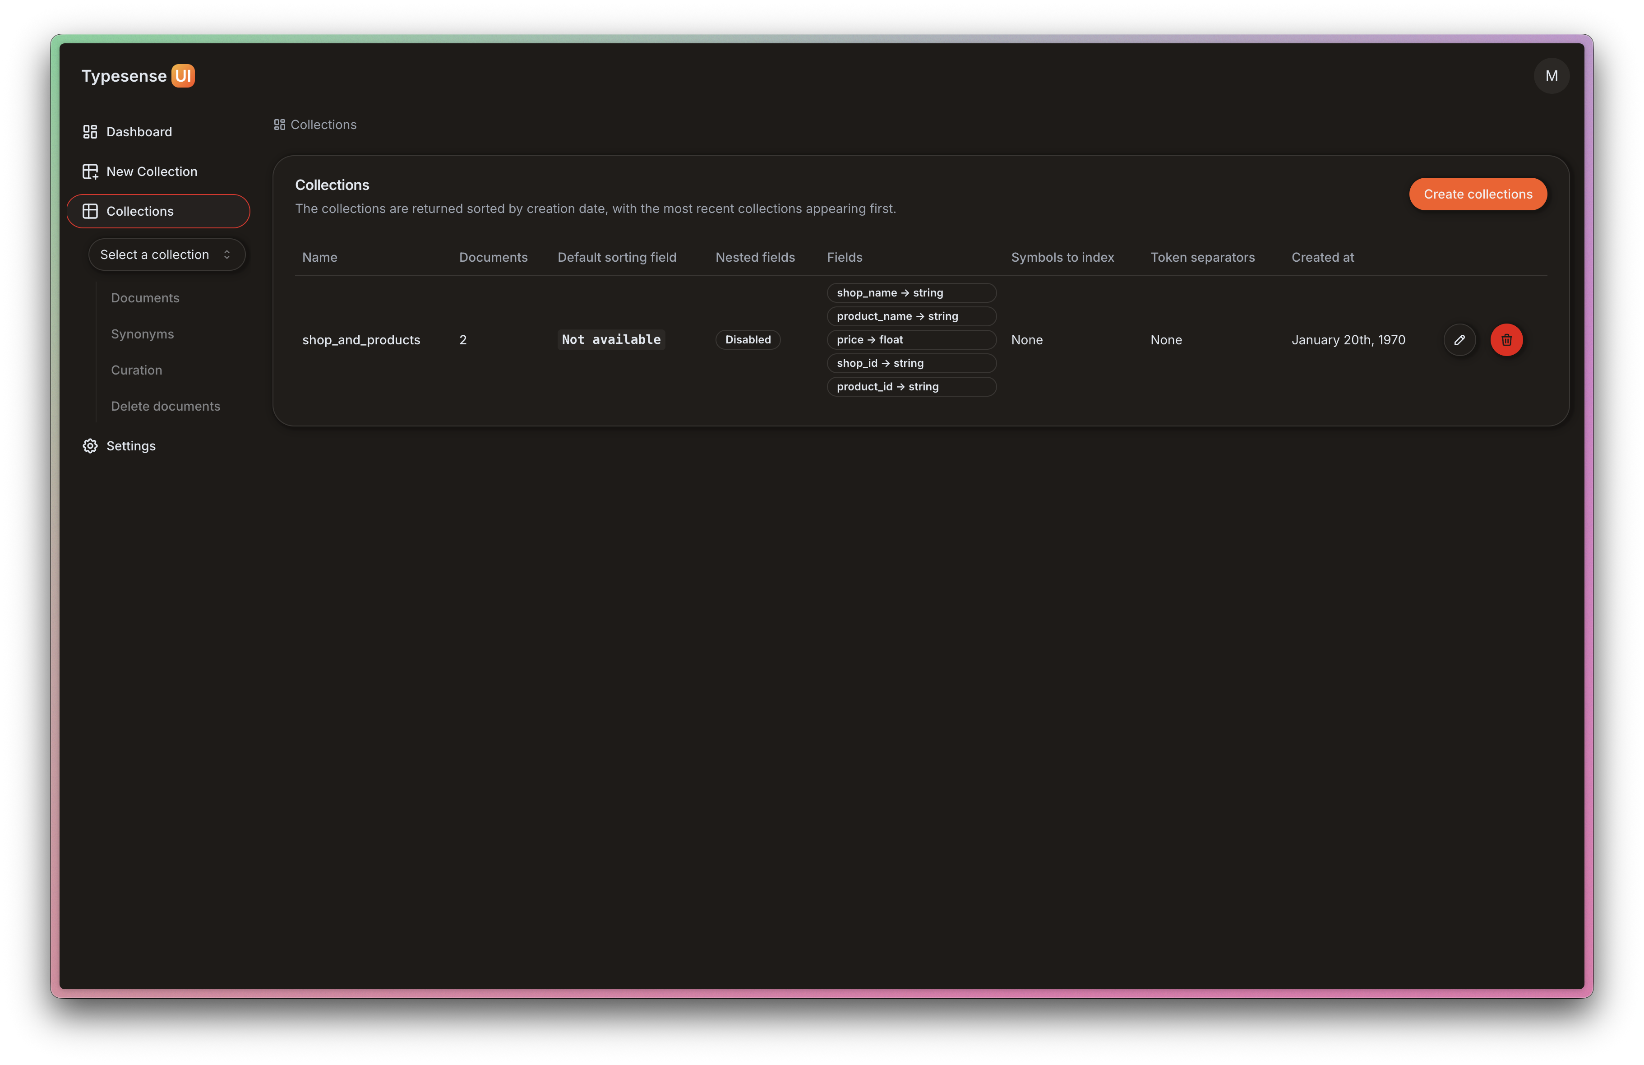Click None under Symbols to index

tap(1026, 340)
